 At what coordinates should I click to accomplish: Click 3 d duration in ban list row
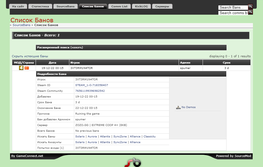pos(227,68)
